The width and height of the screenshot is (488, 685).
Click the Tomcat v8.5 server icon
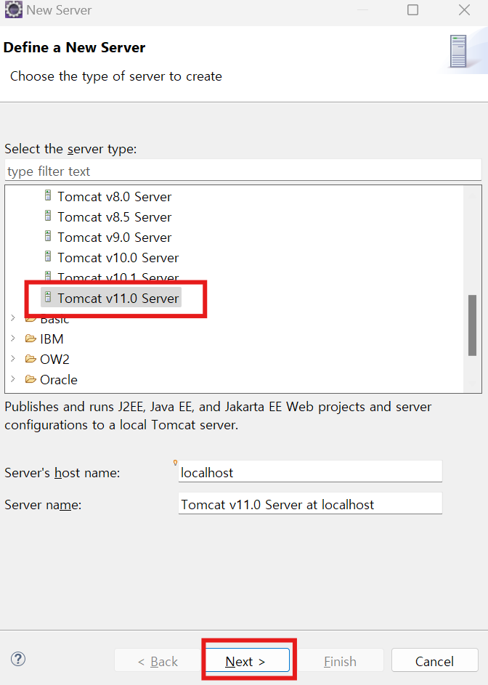tap(48, 216)
